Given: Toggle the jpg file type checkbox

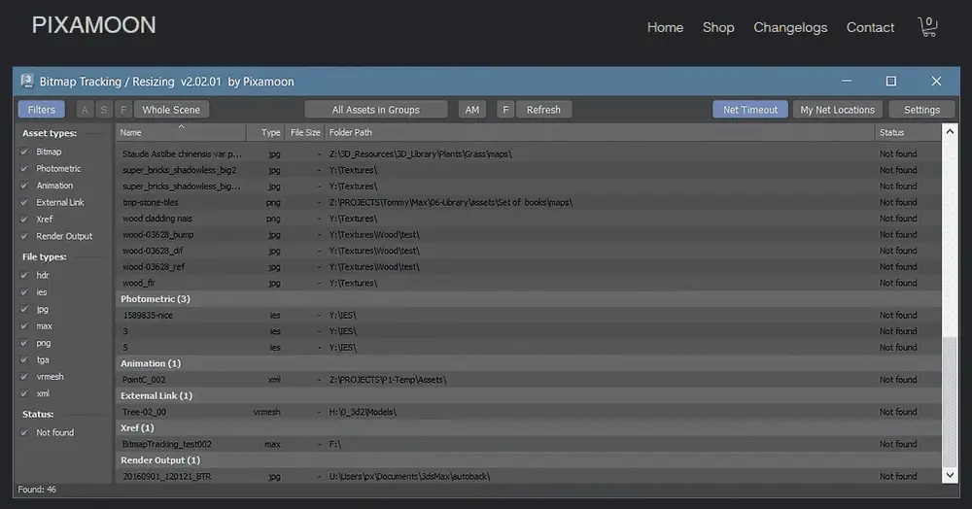Looking at the screenshot, I should tap(24, 309).
